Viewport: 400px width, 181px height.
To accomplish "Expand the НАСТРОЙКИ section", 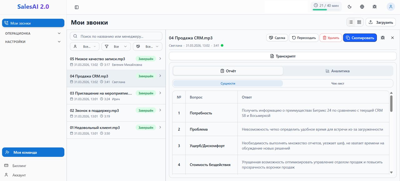I will click(33, 42).
